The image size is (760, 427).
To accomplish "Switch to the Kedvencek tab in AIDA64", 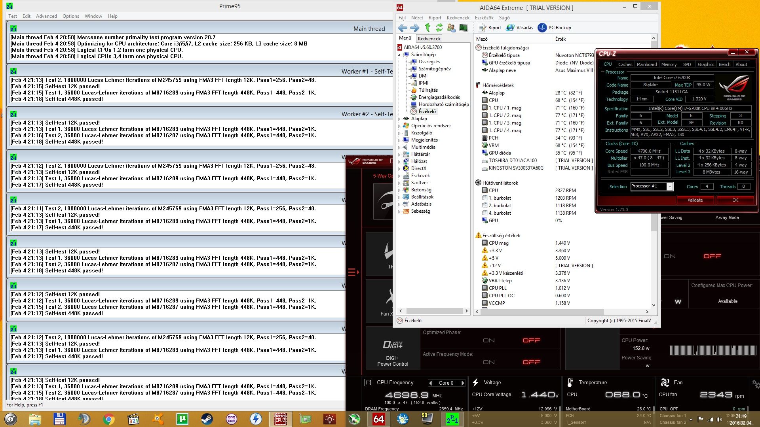I will tap(429, 38).
